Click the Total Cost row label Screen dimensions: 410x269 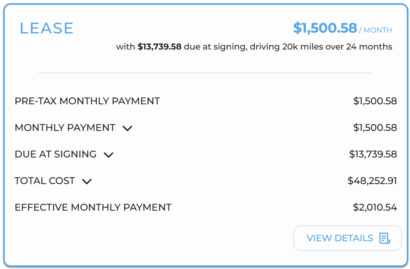click(x=45, y=181)
